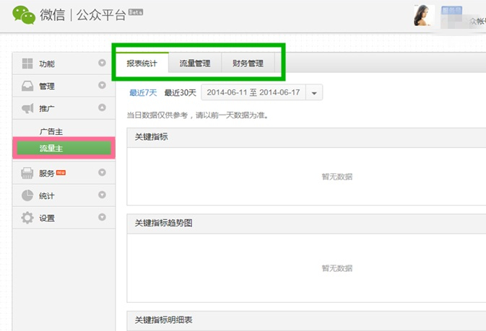Click the 推广 megaphone icon

(x=27, y=109)
